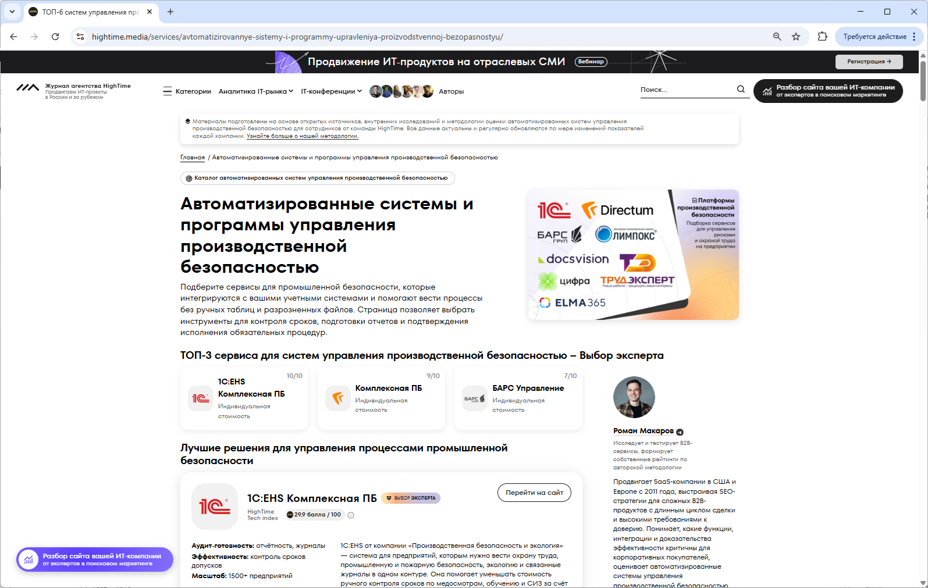928x588 pixels.
Task: Click Directum logo in top-3 card
Action: [338, 398]
